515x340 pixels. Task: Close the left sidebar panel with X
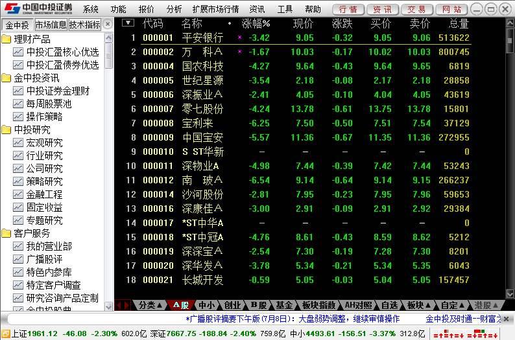(x=108, y=24)
